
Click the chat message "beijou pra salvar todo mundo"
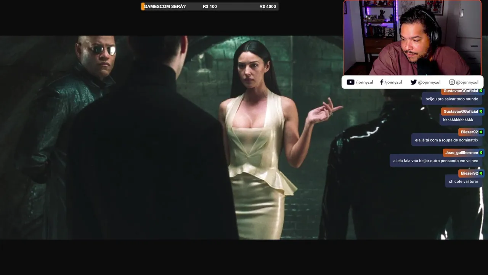(x=452, y=99)
